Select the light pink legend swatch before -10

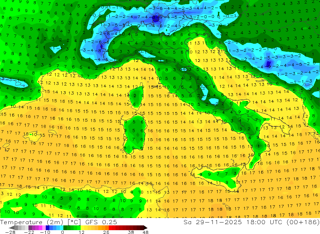44,228
